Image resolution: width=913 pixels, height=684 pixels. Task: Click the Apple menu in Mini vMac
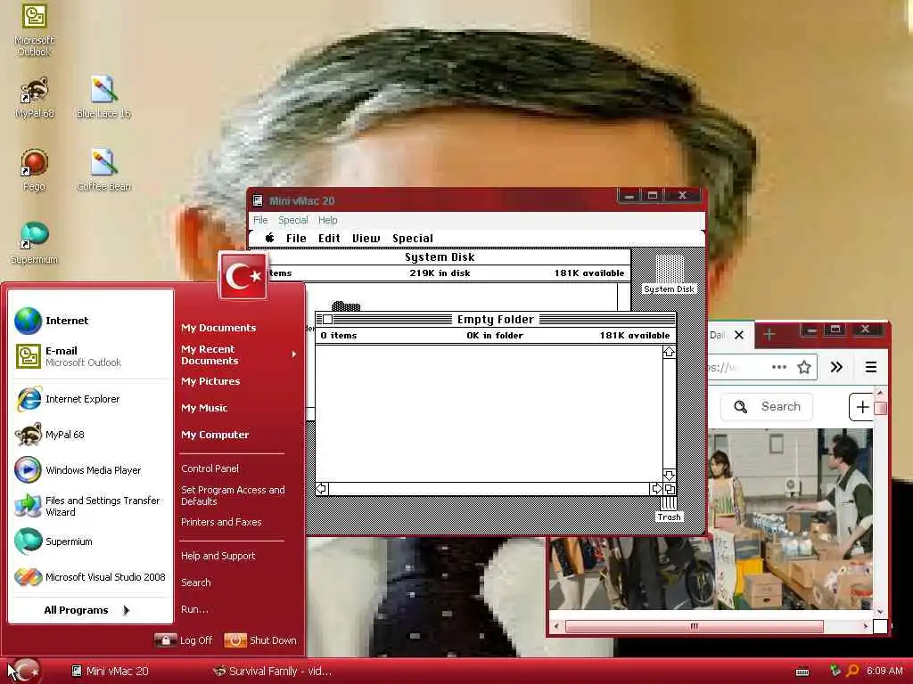point(269,237)
